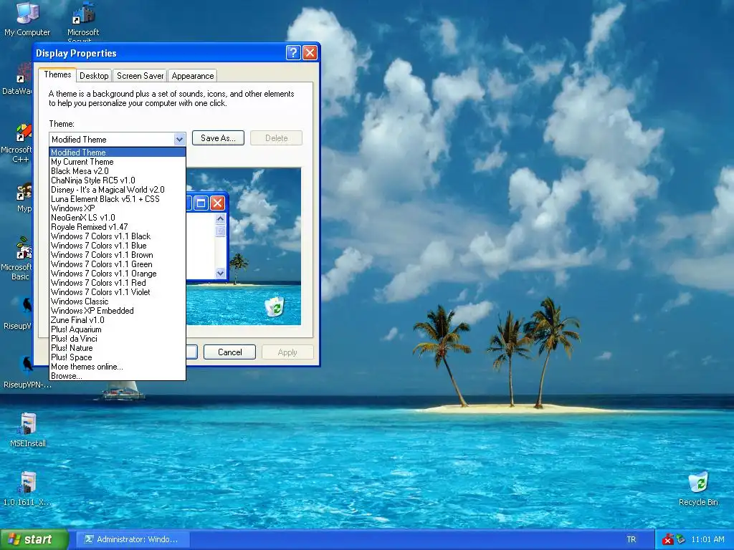This screenshot has height=550, width=734.
Task: Click the Save As... button
Action: [x=218, y=138]
